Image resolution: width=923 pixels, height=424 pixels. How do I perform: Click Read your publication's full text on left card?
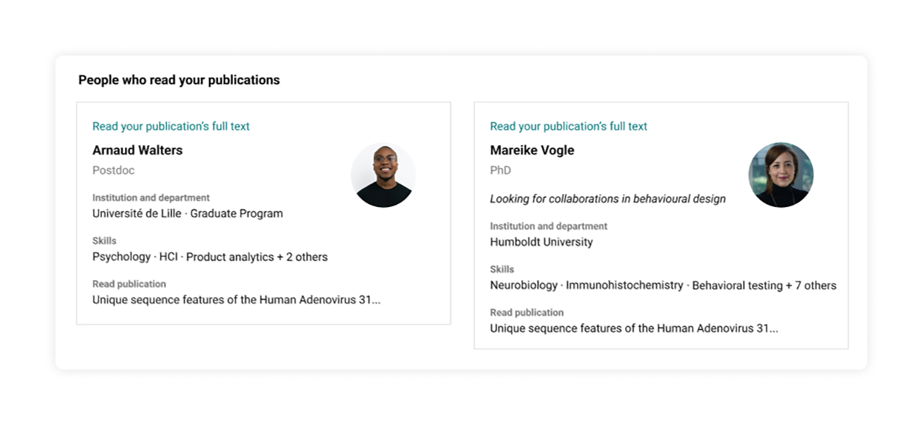coord(170,126)
